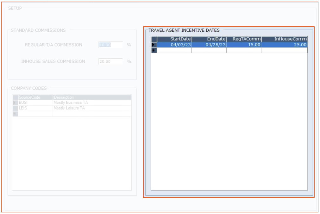Select the BUSI source code cell
Screen dimensions: 320x214
(35, 103)
